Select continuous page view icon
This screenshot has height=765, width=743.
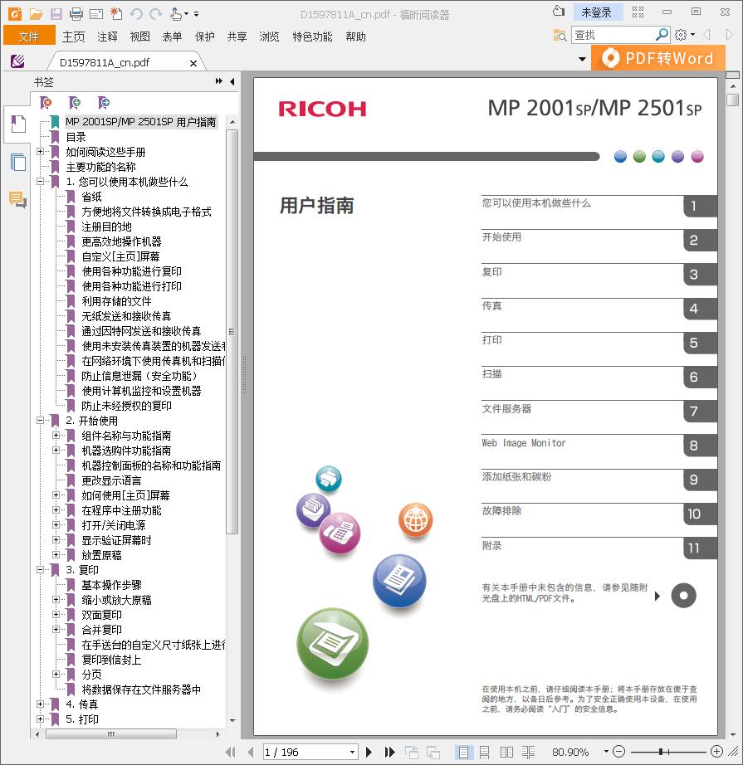click(x=485, y=752)
